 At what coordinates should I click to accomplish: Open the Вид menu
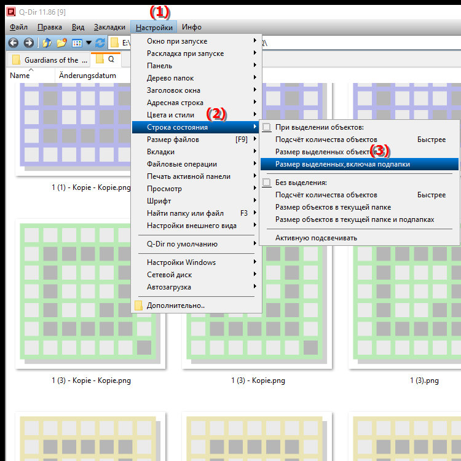tap(78, 27)
